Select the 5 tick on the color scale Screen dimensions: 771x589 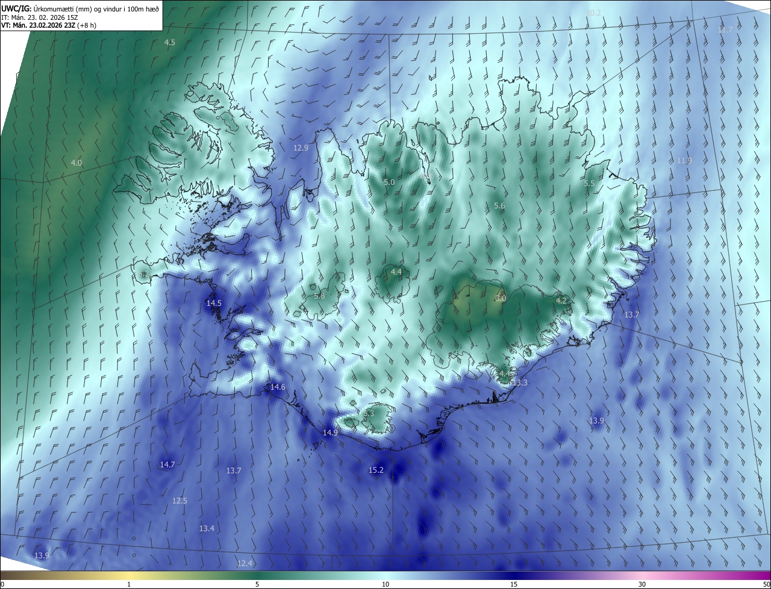257,584
